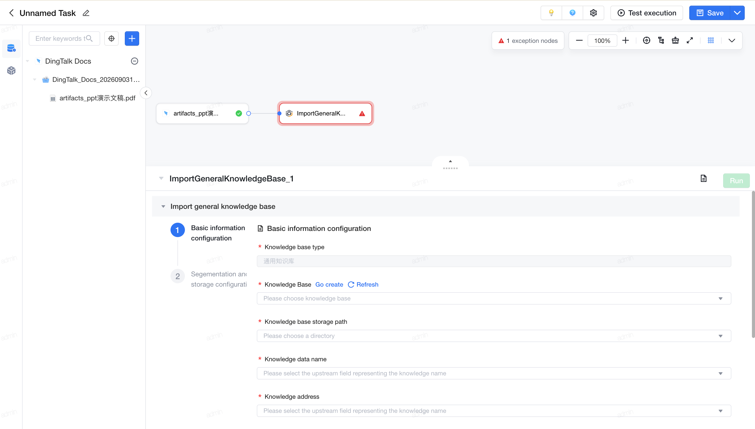Select step 1 Basic information configuration
This screenshot has width=755, height=429.
click(x=208, y=233)
